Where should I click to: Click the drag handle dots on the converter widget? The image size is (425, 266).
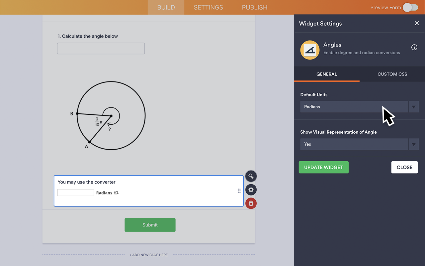(239, 191)
